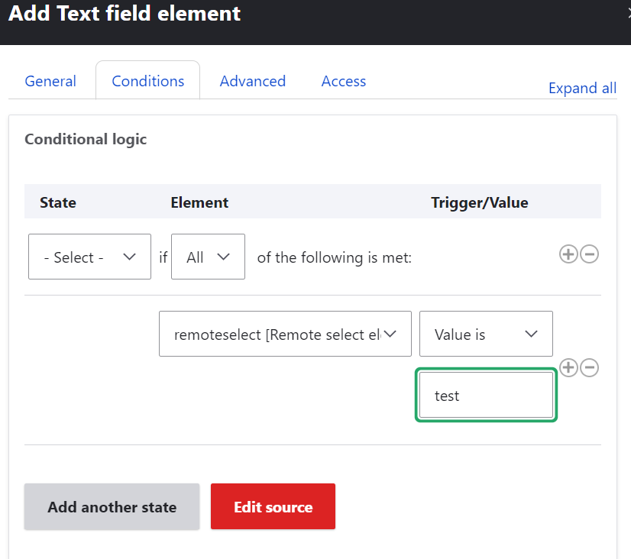Image resolution: width=631 pixels, height=559 pixels.
Task: Go to the Advanced tab
Action: click(x=253, y=81)
